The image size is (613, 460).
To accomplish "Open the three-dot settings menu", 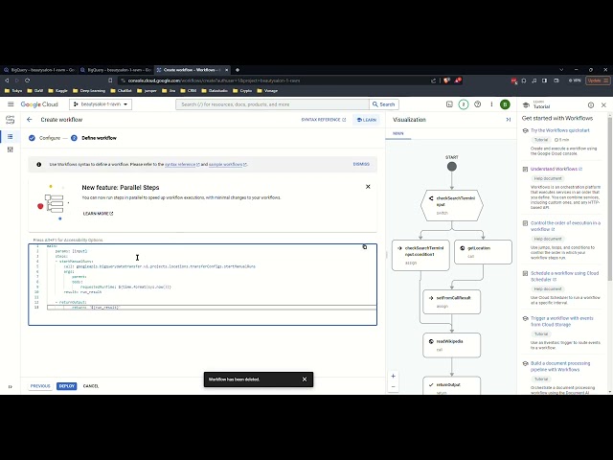I will coord(491,104).
